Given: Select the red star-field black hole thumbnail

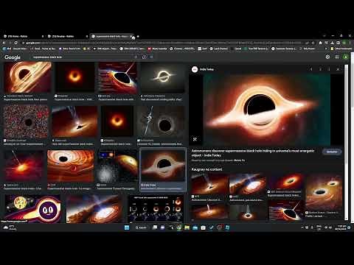Looking at the screenshot, I should point(26,122).
